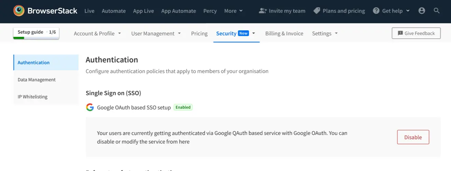Open the Settings dropdown menu

[x=325, y=33]
